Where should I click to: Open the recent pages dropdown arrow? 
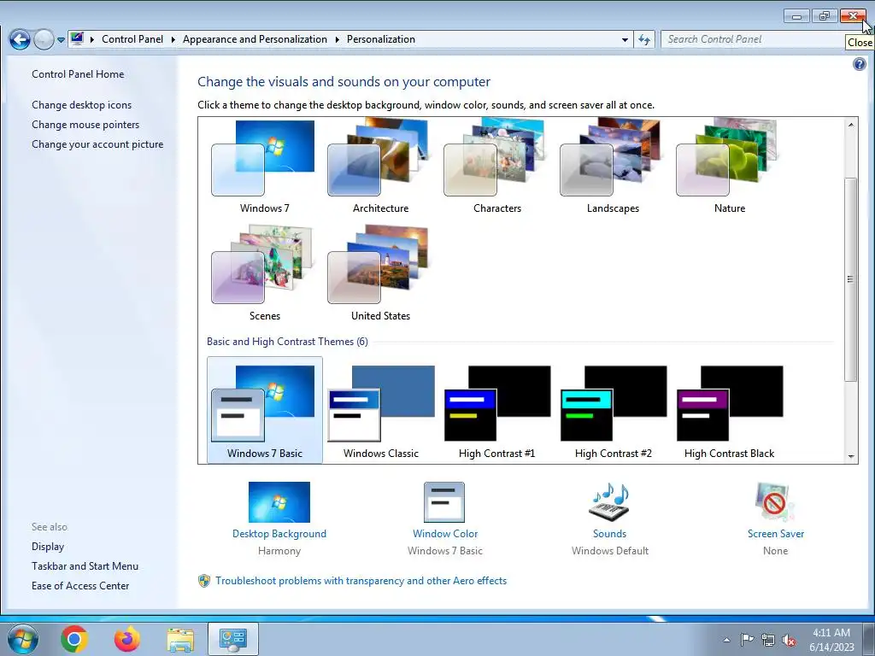[61, 40]
